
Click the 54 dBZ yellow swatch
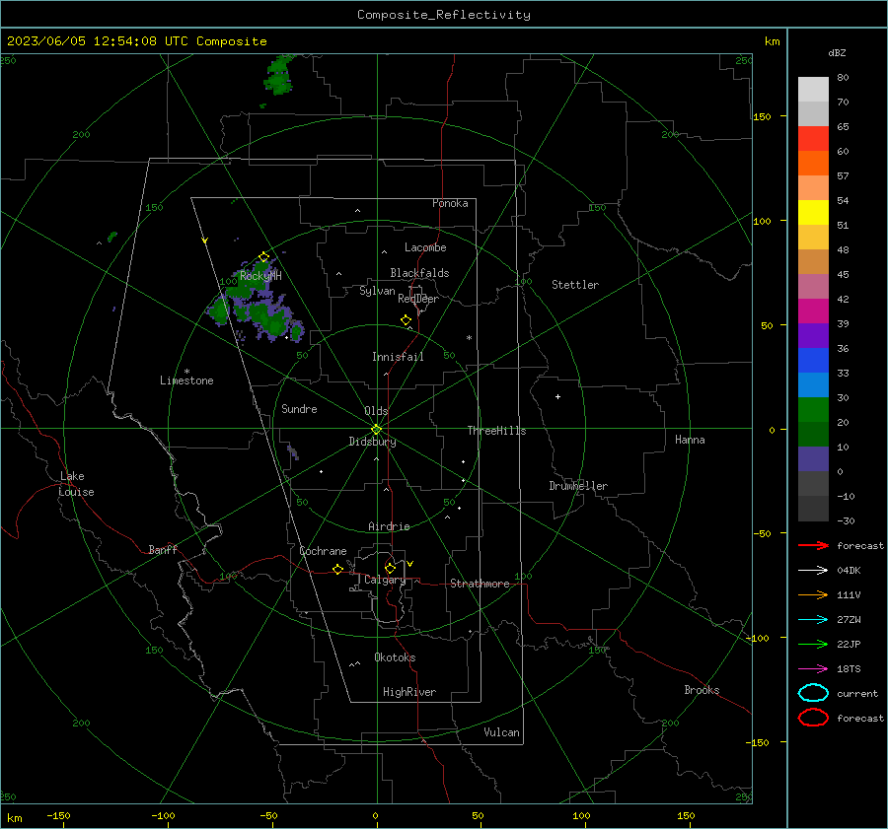(813, 213)
